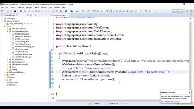The width and height of the screenshot is (194, 109).
Task: Toggle Link with Editor in Project Explorer
Action: pos(31,15)
